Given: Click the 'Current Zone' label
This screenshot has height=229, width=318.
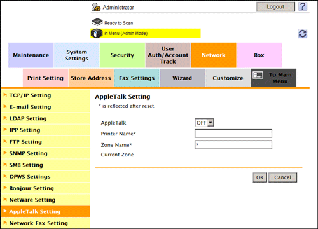Looking at the screenshot, I should [x=117, y=155].
